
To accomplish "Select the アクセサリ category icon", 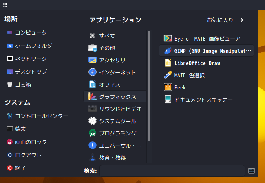I will pyautogui.click(x=93, y=60).
